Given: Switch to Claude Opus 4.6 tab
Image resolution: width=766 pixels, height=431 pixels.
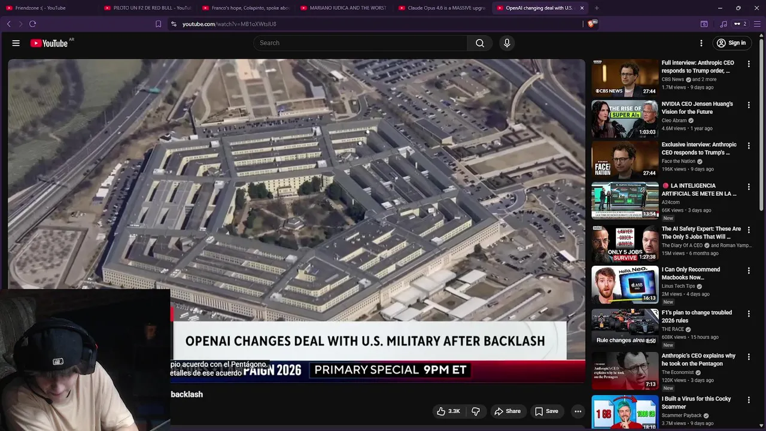Looking at the screenshot, I should pyautogui.click(x=442, y=8).
